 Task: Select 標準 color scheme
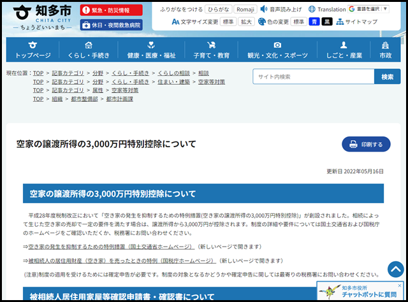pos(299,22)
